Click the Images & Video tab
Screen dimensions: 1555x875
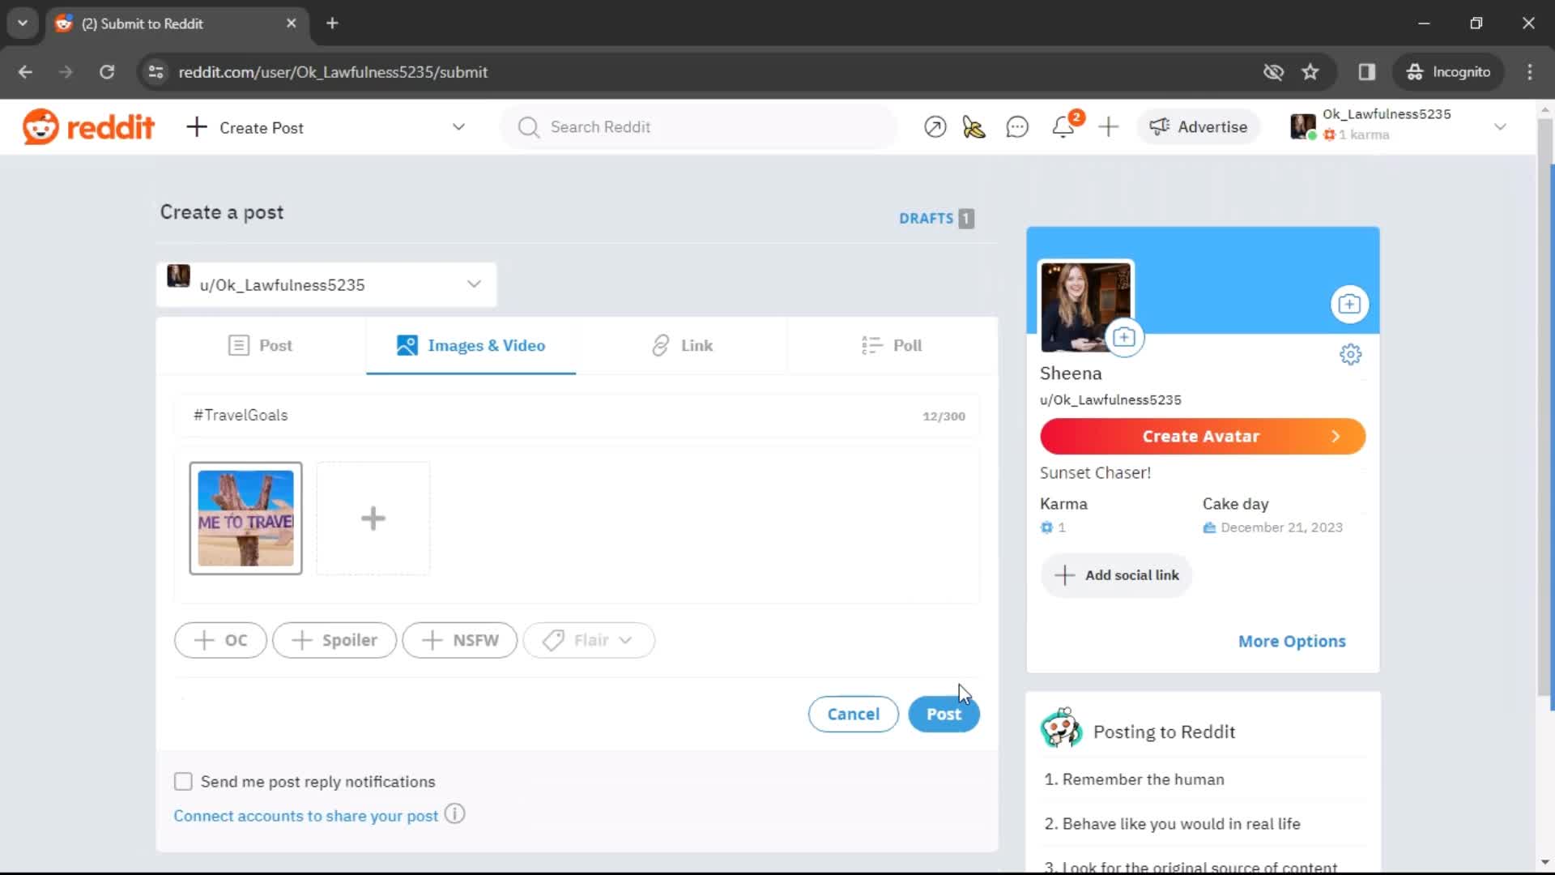(471, 345)
